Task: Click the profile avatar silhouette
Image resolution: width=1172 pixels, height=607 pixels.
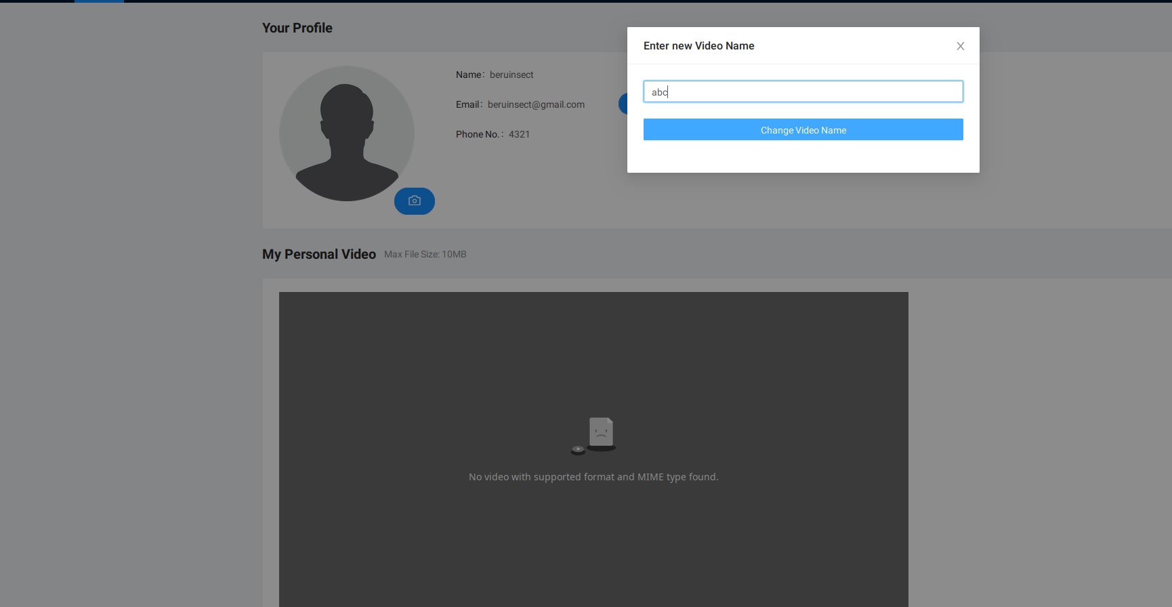Action: pyautogui.click(x=346, y=133)
